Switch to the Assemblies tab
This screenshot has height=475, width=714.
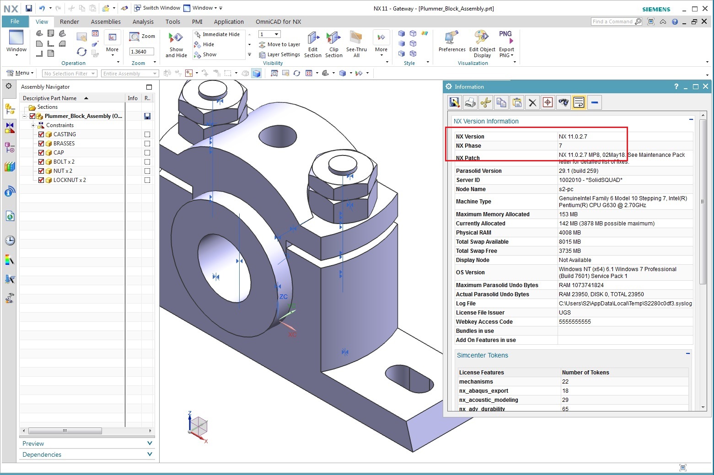(106, 21)
